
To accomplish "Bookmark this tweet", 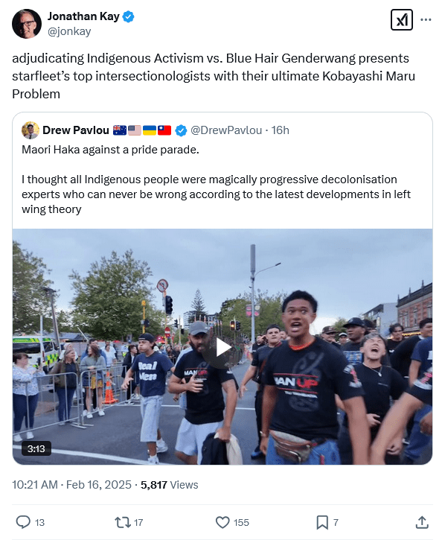I will [x=322, y=522].
